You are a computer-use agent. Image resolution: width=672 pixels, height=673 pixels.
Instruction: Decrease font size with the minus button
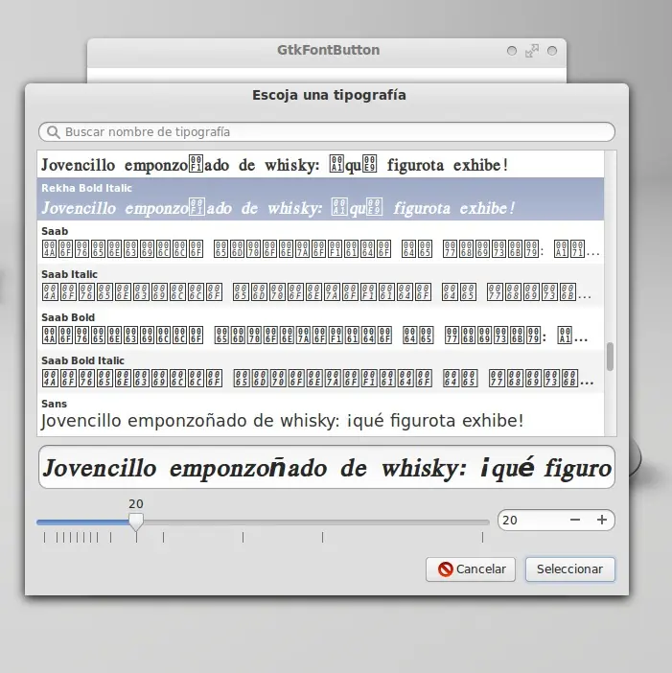pyautogui.click(x=575, y=521)
